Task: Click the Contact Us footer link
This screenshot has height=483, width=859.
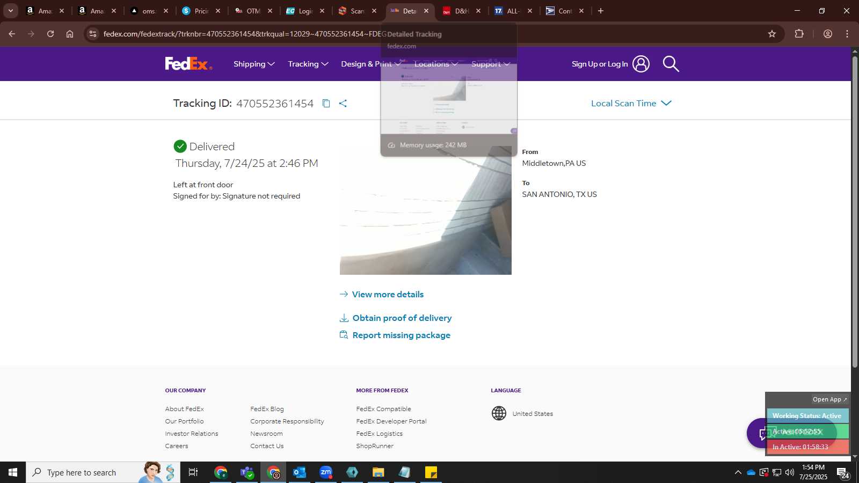Action: click(267, 446)
